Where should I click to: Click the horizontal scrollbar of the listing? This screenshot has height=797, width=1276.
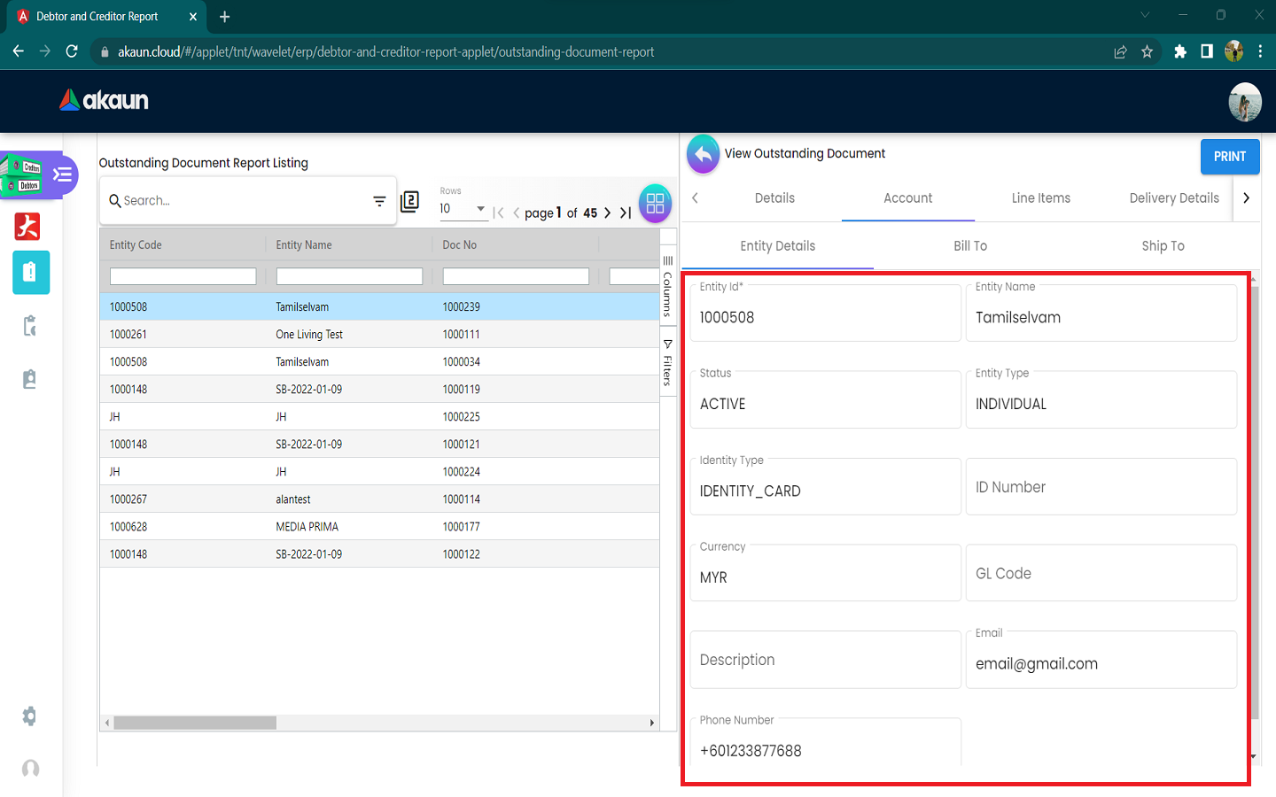pos(195,723)
